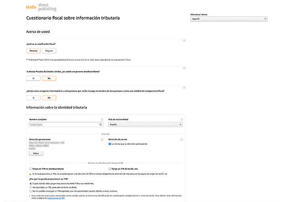The image size is (282, 202).
Task: Open the info icon beside clasificación fiscal question
Action: click(x=184, y=41)
